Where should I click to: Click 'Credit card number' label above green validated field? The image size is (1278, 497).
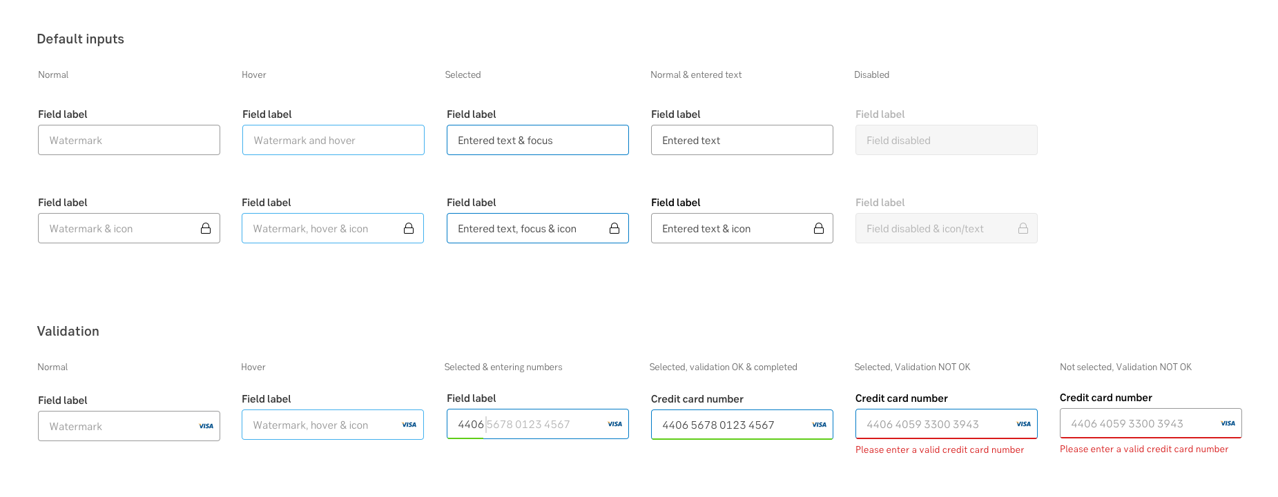[697, 399]
